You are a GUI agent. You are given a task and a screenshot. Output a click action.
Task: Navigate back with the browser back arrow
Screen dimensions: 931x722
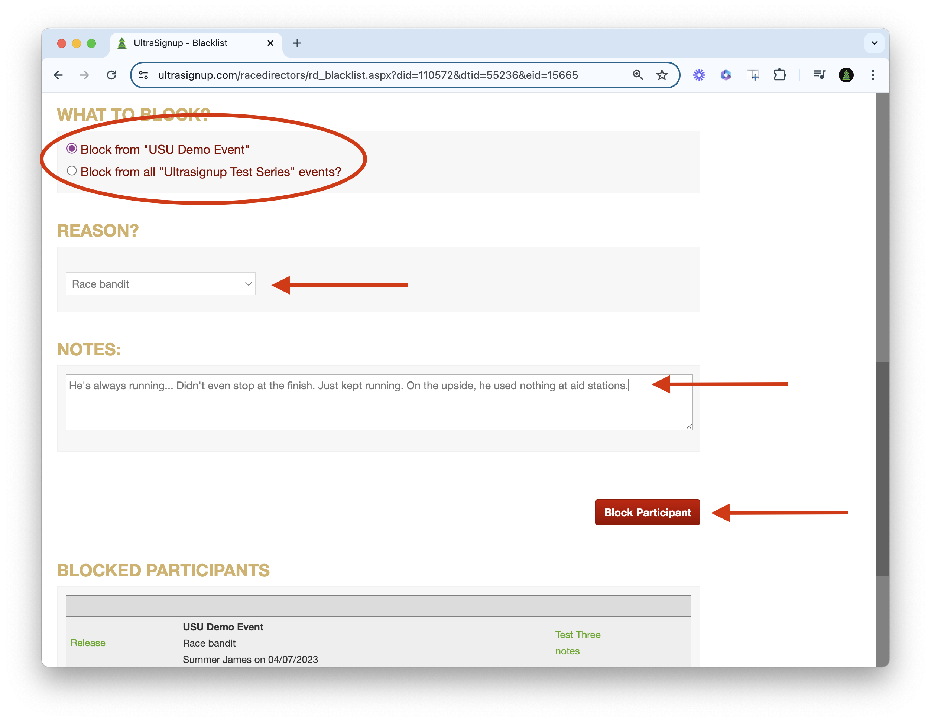coord(58,75)
